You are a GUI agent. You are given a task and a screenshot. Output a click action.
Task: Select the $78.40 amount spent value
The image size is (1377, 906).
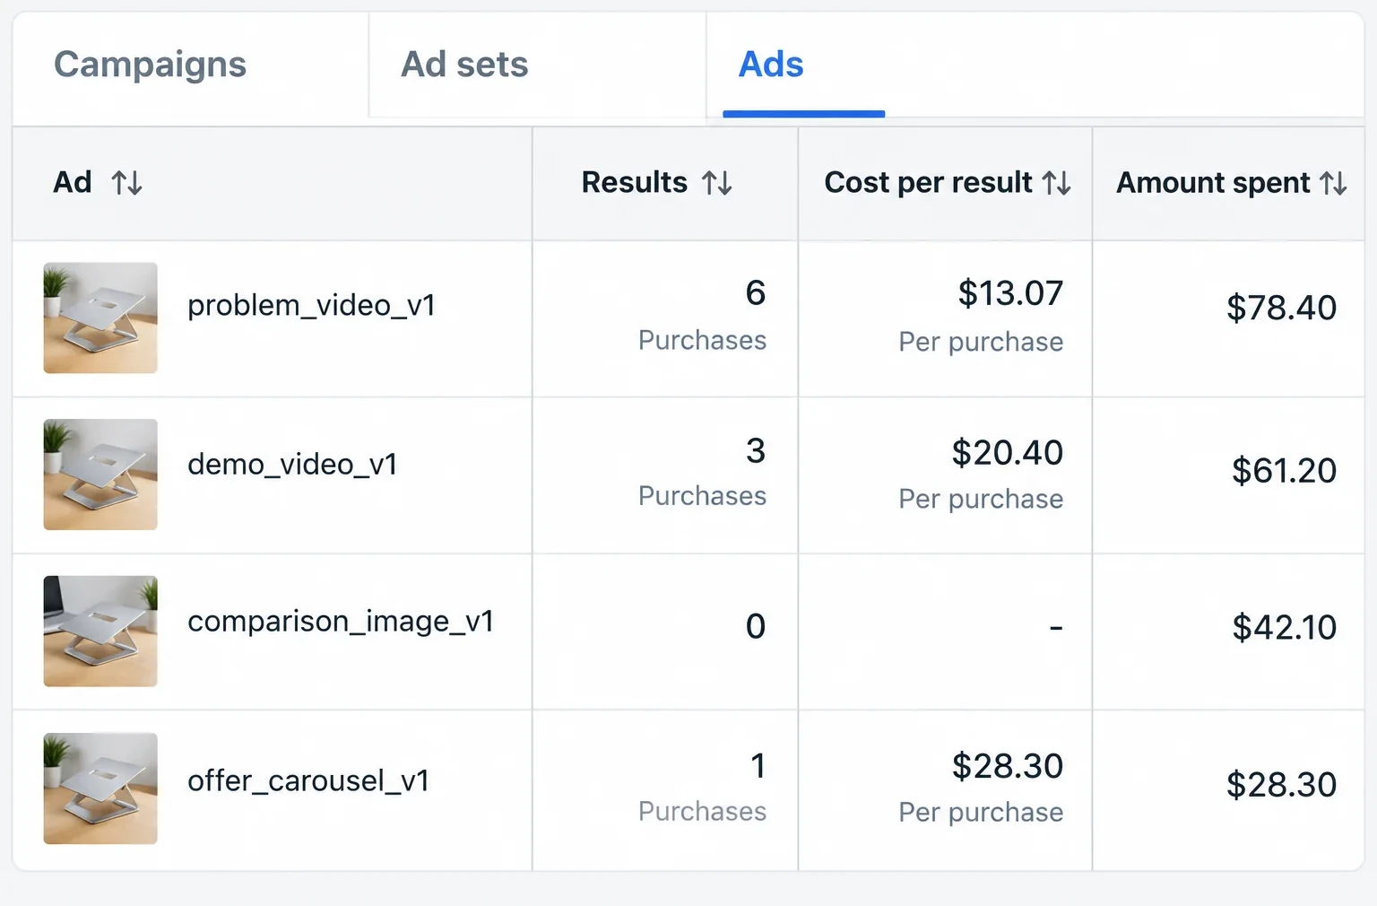point(1282,308)
